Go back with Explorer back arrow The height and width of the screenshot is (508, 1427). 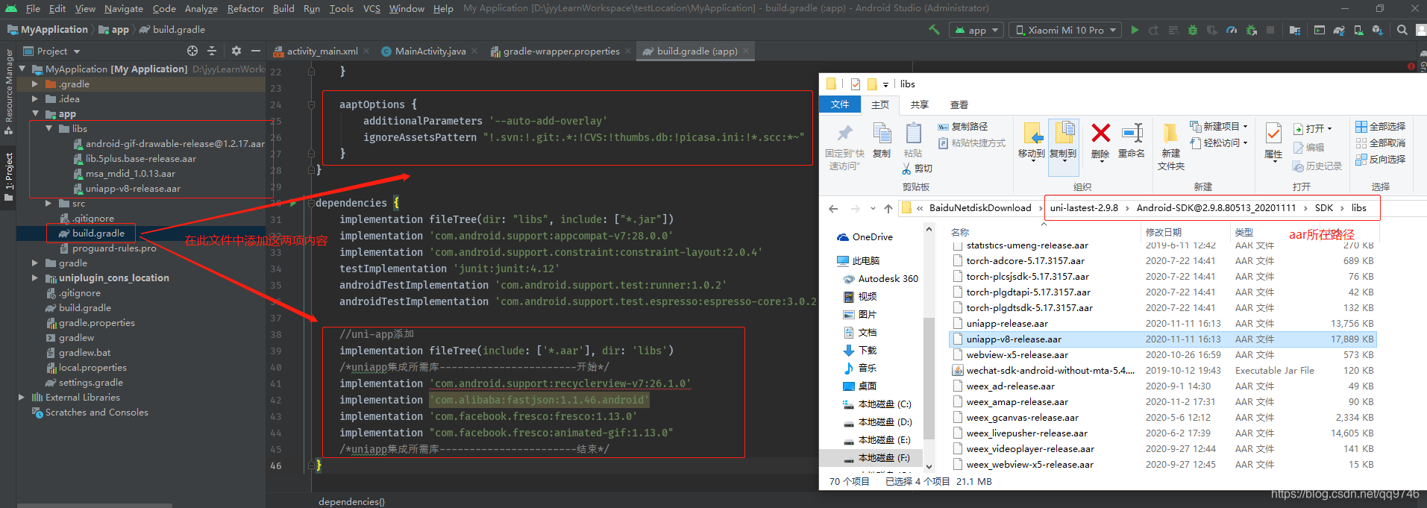pyautogui.click(x=833, y=208)
